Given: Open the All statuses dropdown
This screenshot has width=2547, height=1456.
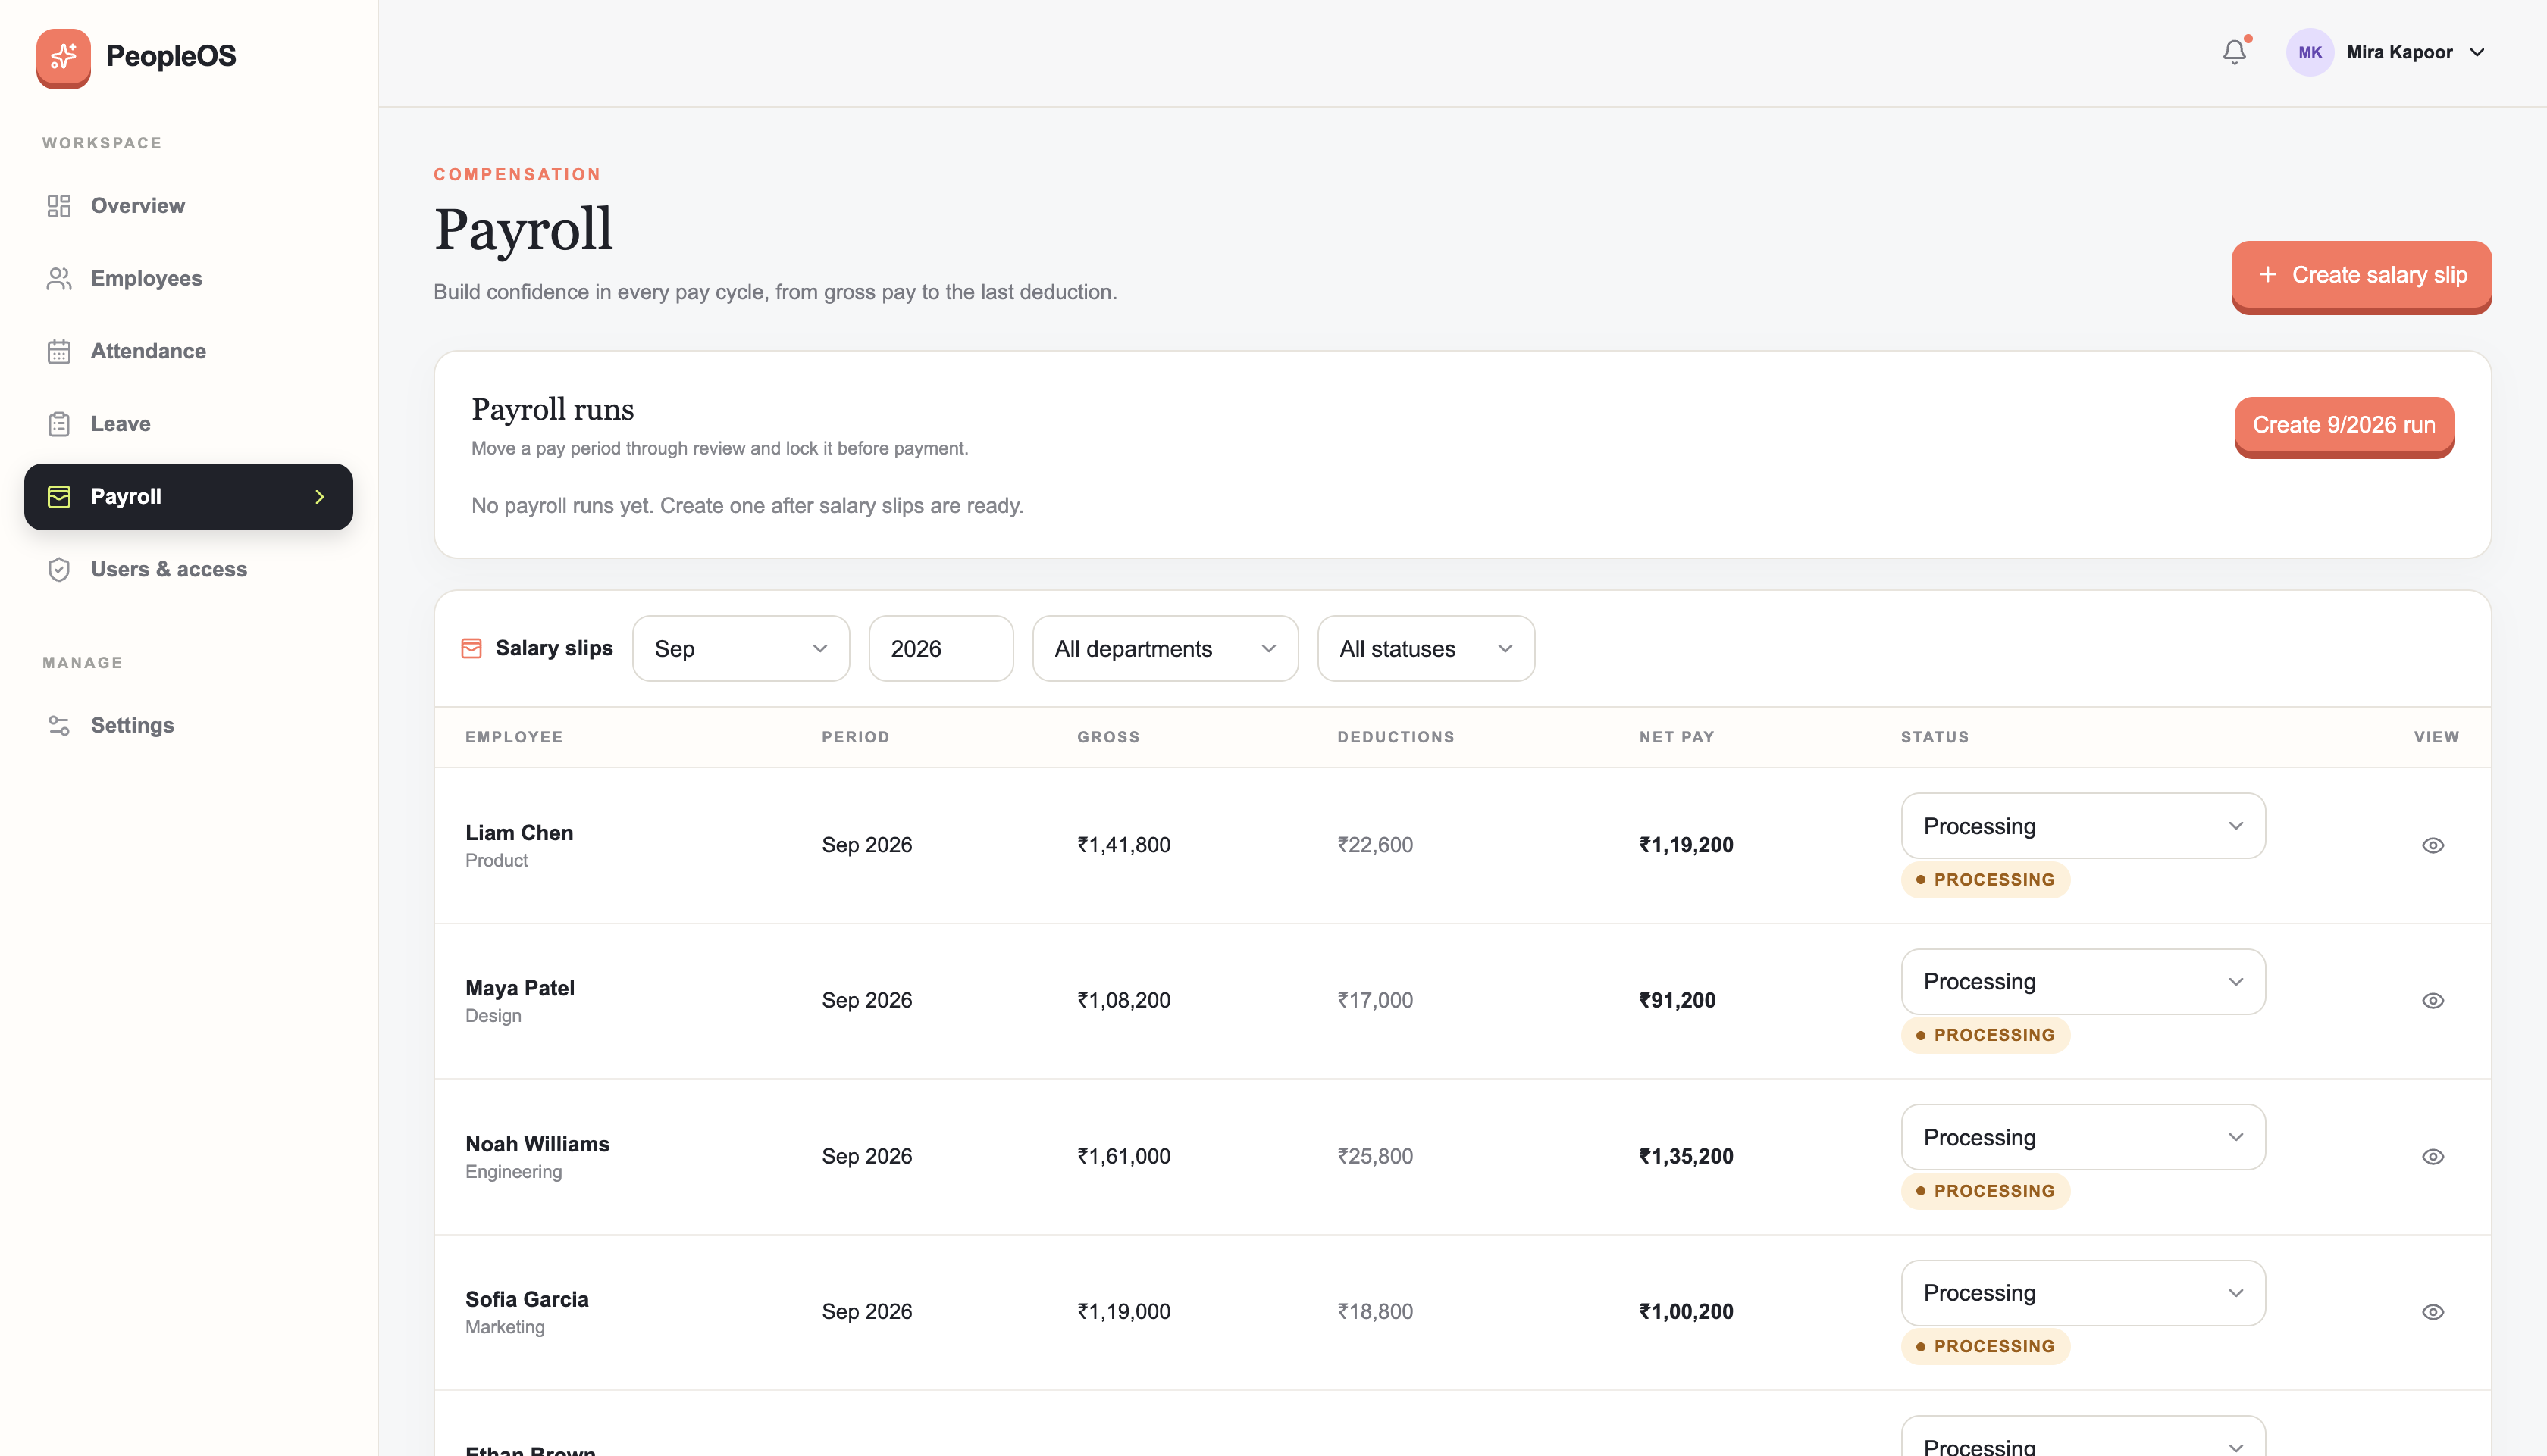Looking at the screenshot, I should click(1426, 648).
